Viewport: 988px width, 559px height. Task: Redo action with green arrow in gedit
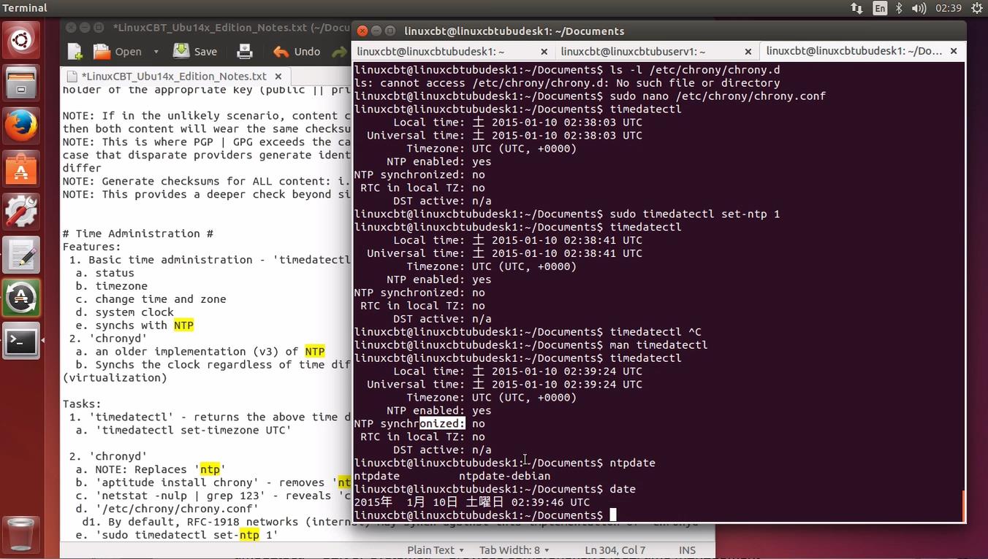[x=339, y=52]
